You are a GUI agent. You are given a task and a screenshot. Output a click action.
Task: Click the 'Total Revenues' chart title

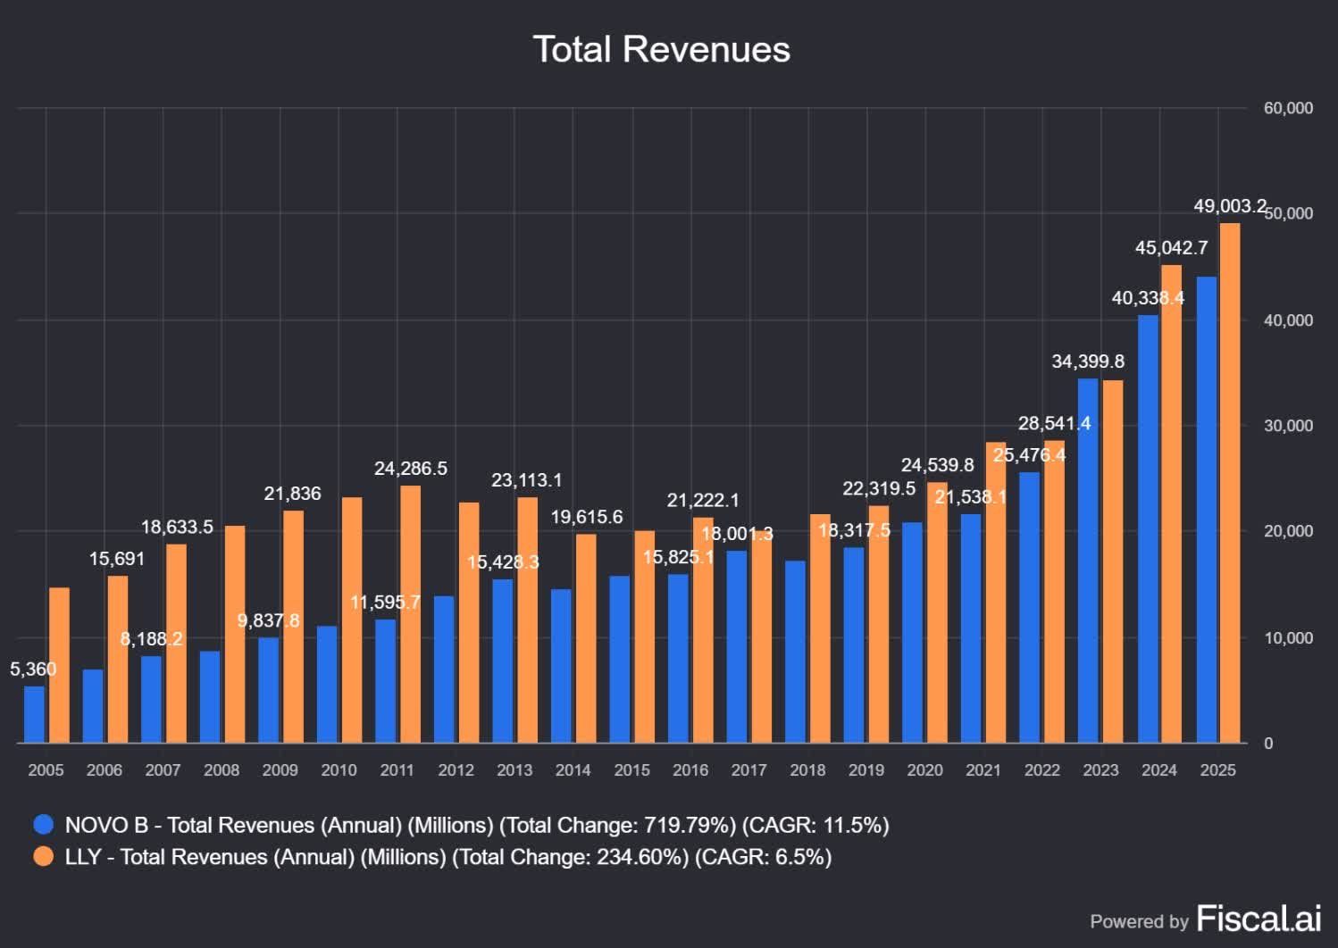pos(661,49)
